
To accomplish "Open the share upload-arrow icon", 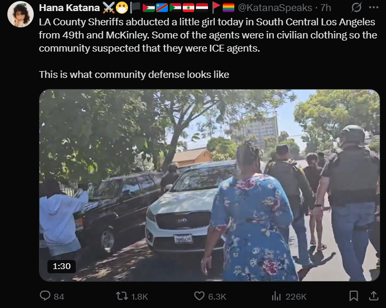I will [x=373, y=296].
